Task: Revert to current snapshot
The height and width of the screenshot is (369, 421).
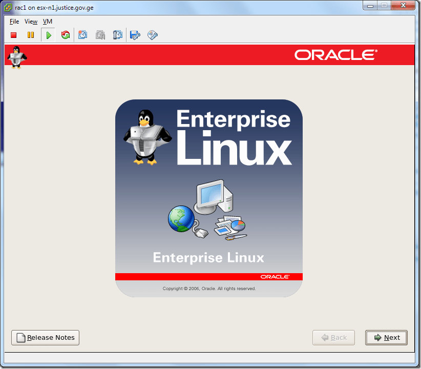Action: coord(100,35)
